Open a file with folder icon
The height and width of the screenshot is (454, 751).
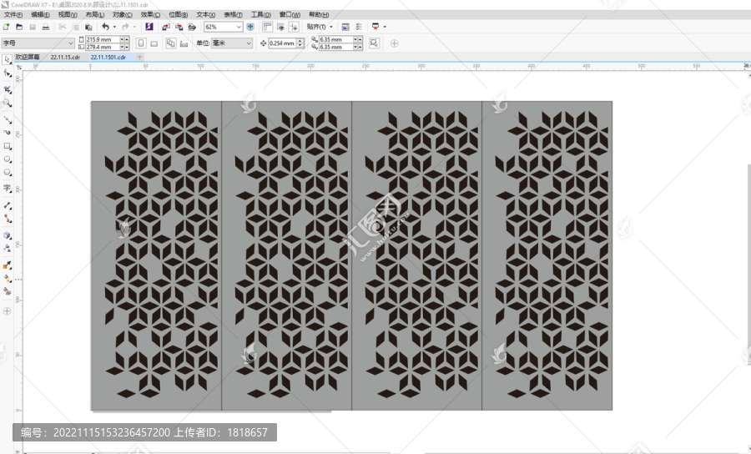click(x=19, y=27)
